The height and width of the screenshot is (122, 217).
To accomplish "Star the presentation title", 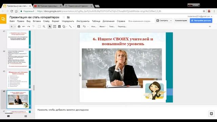I will [x=64, y=17].
